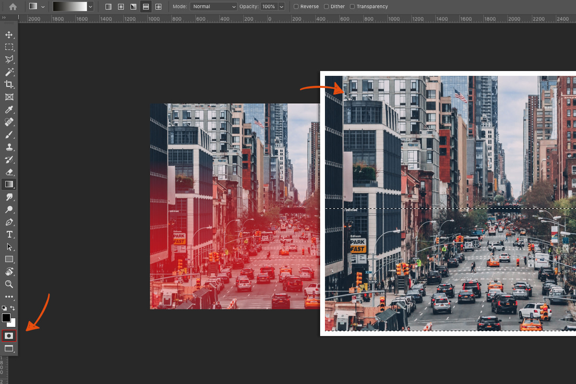Click the Opacity 100% input field
Image resolution: width=576 pixels, height=384 pixels.
(x=269, y=7)
